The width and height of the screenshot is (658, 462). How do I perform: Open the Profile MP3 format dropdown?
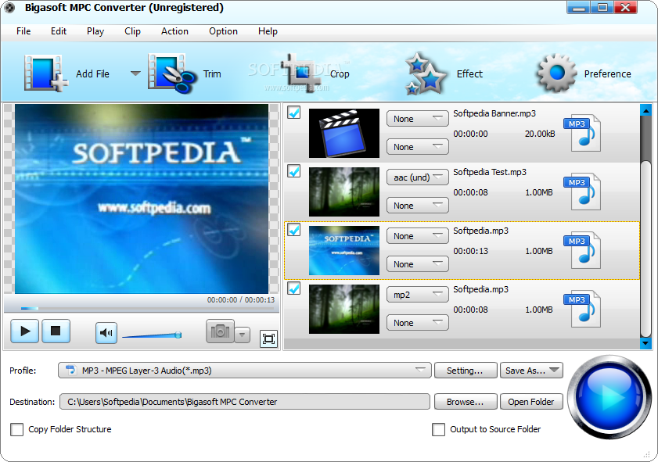(245, 371)
